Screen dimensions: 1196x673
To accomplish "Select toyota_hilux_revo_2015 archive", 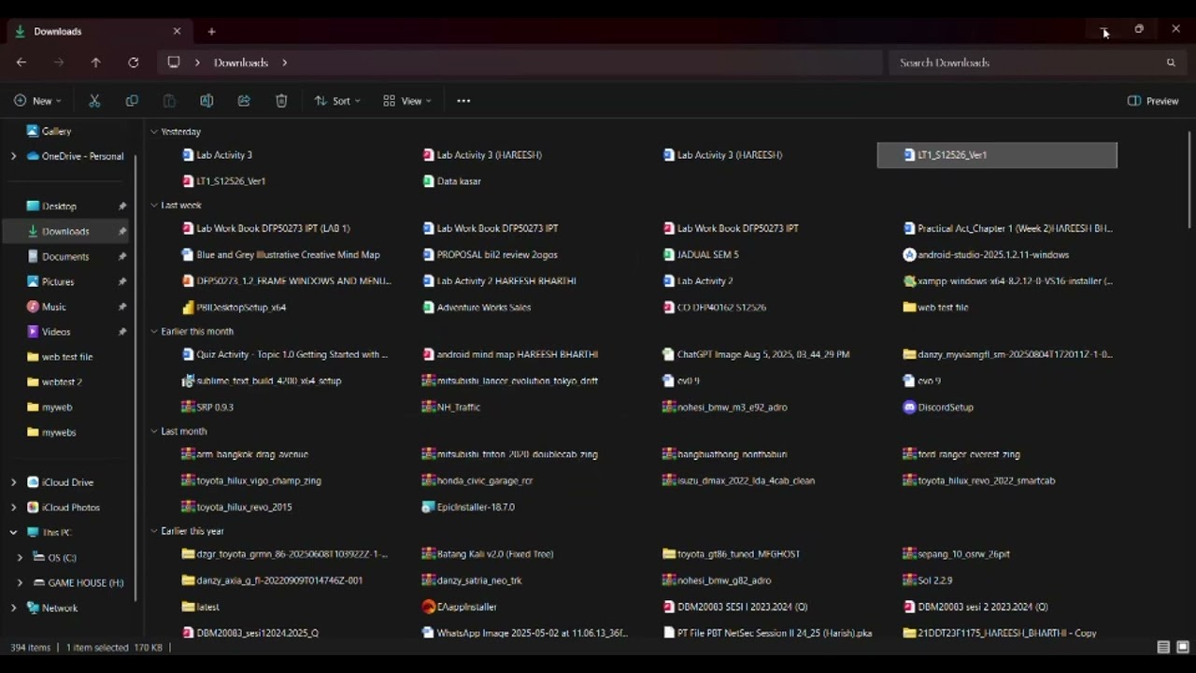I will [237, 507].
